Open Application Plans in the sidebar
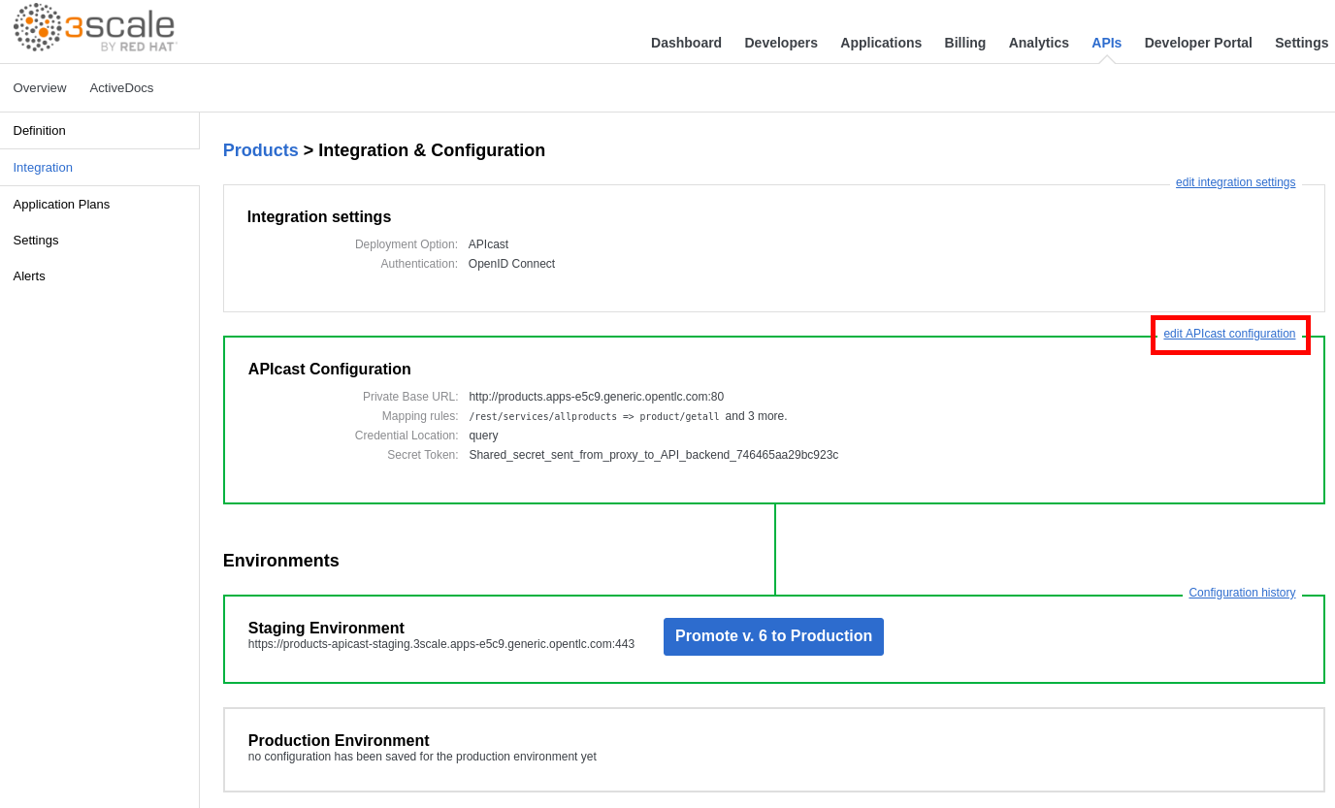Image resolution: width=1335 pixels, height=808 pixels. point(61,205)
